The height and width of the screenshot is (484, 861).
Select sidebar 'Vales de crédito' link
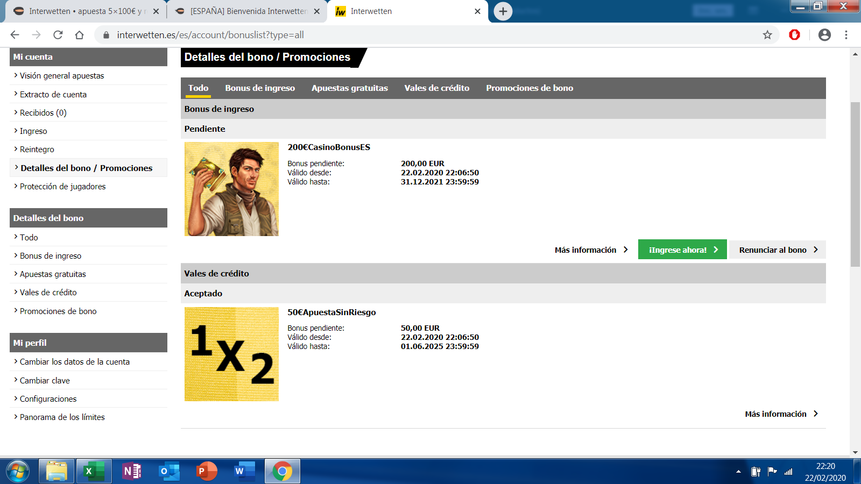coord(48,293)
